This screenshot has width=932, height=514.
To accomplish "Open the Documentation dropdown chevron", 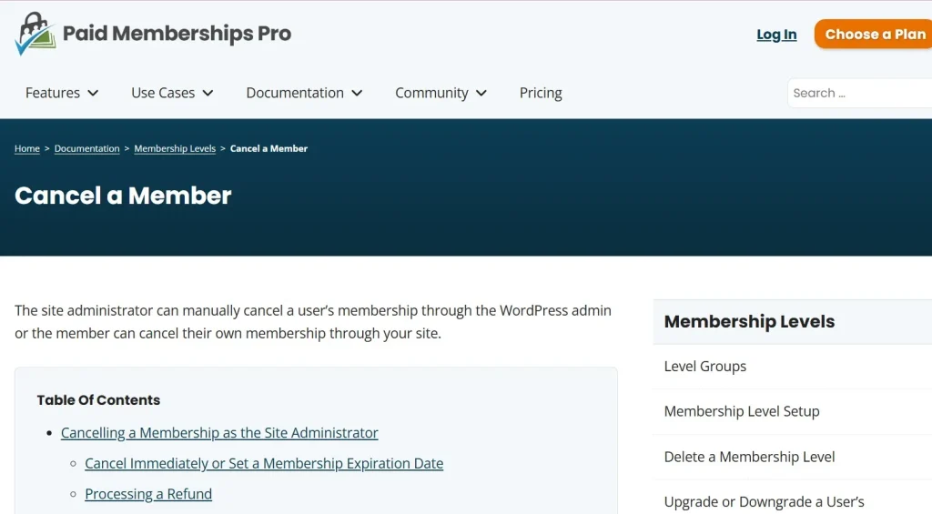I will tap(357, 93).
